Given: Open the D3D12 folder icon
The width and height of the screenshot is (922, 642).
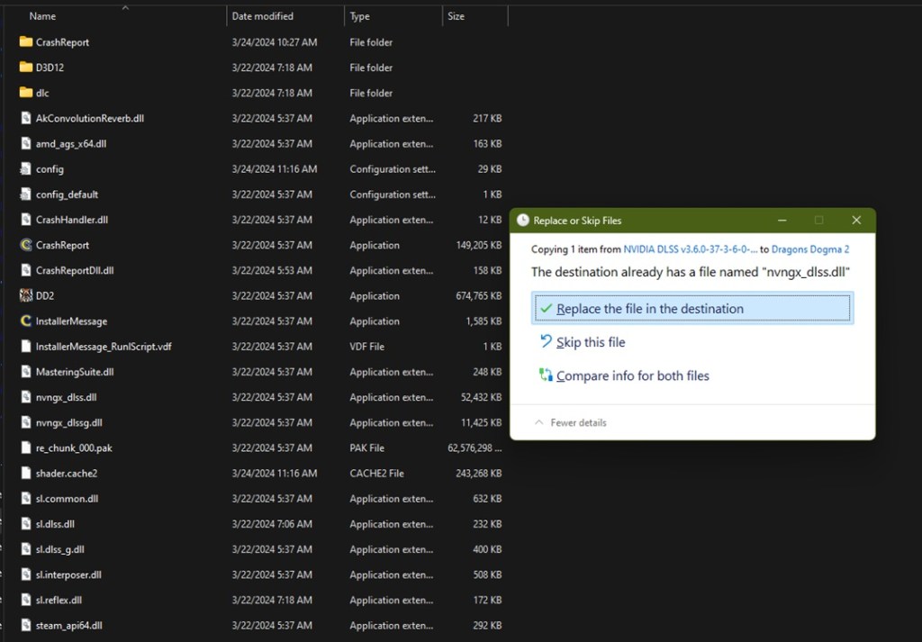Looking at the screenshot, I should point(25,68).
